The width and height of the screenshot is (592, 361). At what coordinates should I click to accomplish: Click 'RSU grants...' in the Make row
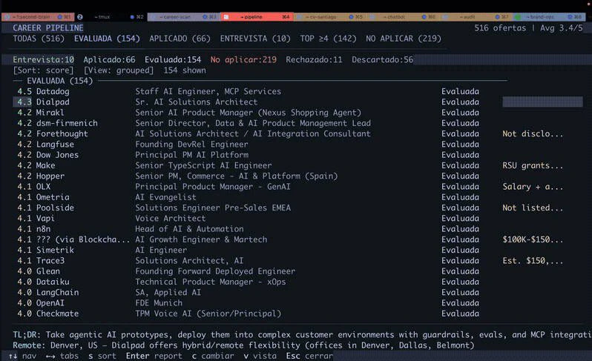[x=533, y=165]
